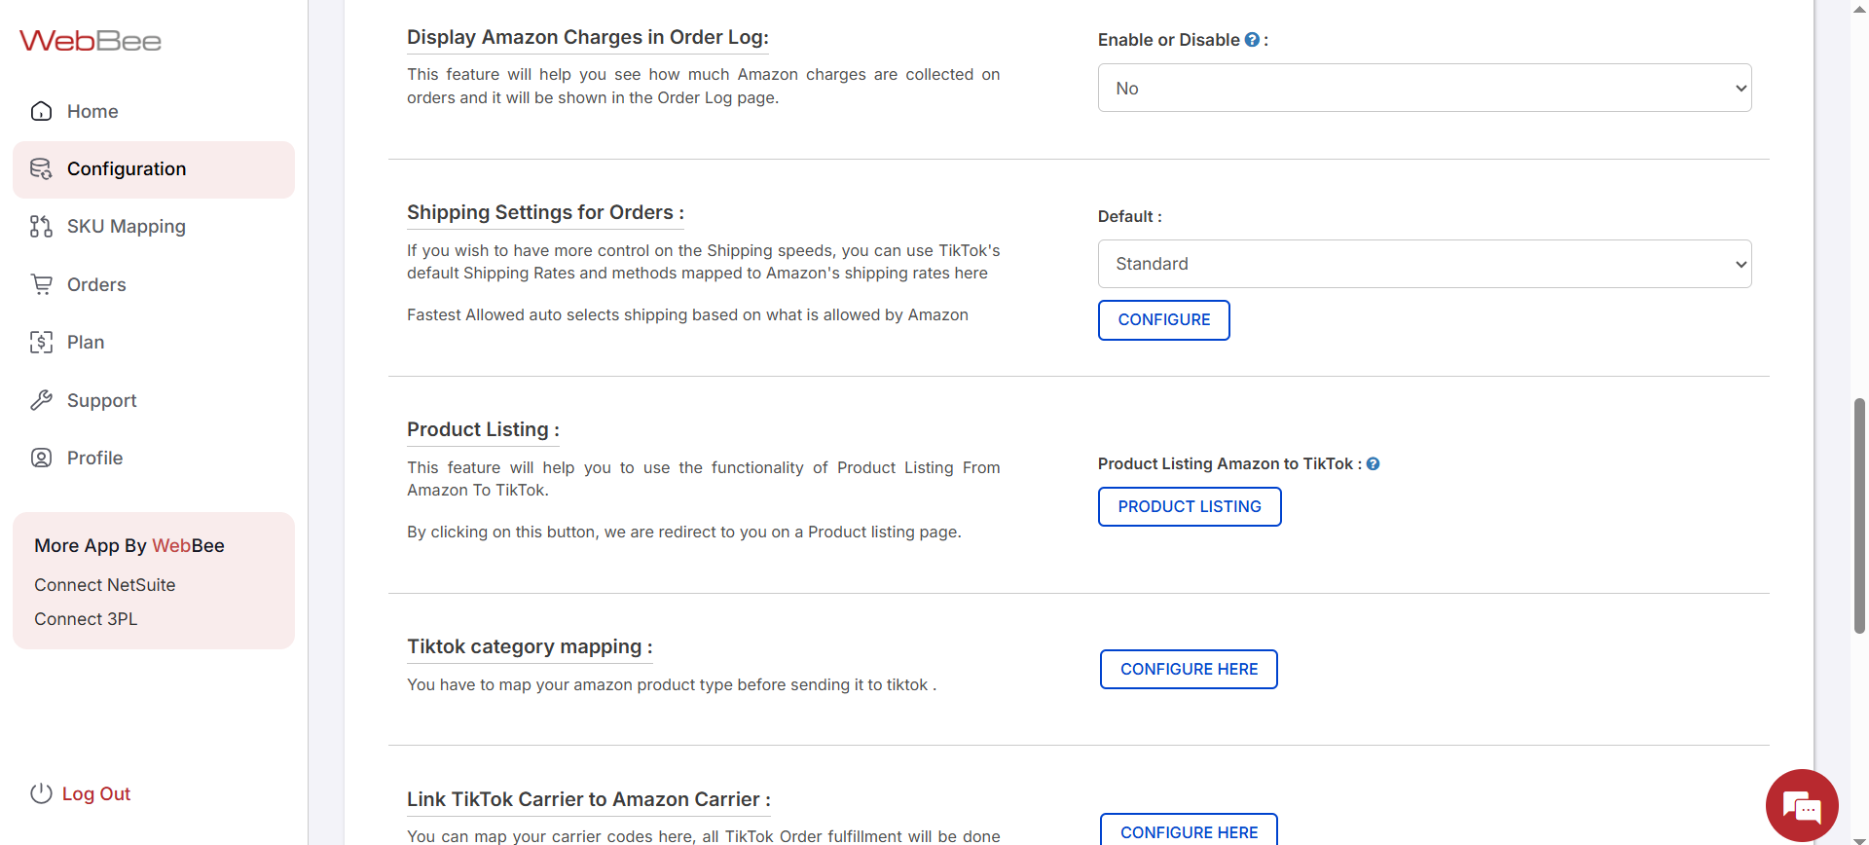
Task: Open the Connect NetSuite link
Action: point(105,585)
